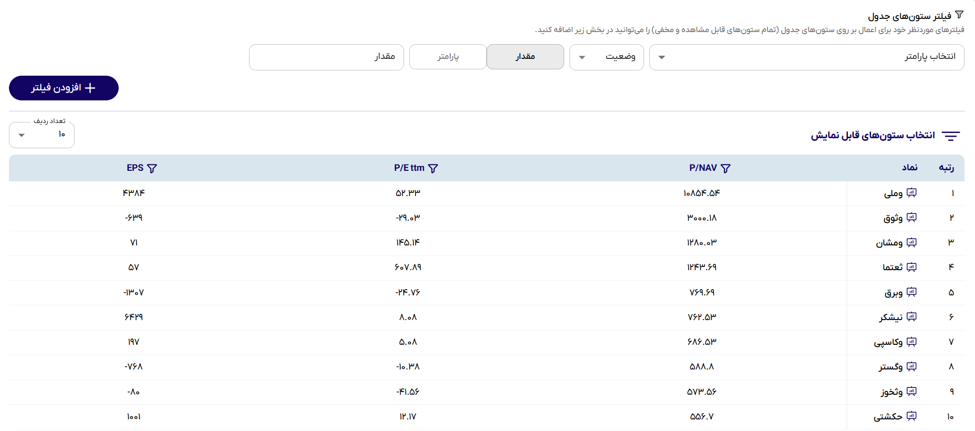Image resolution: width=975 pixels, height=431 pixels.
Task: Select the مقدار toggle option
Action: pos(525,57)
